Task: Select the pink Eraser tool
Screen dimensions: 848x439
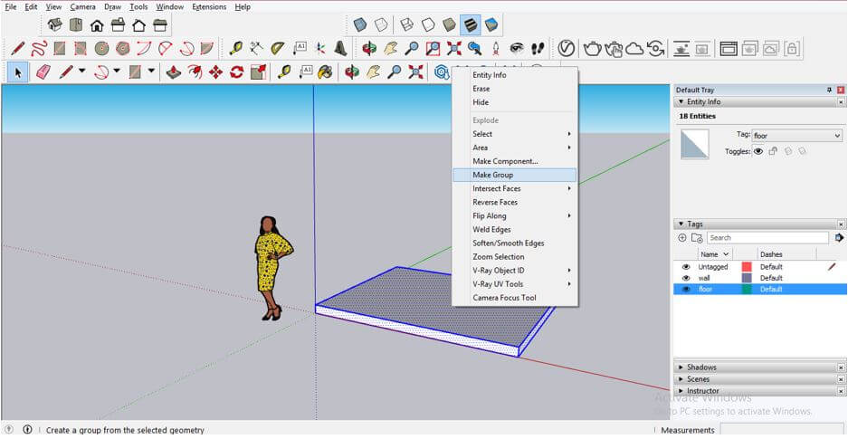Action: (x=43, y=72)
